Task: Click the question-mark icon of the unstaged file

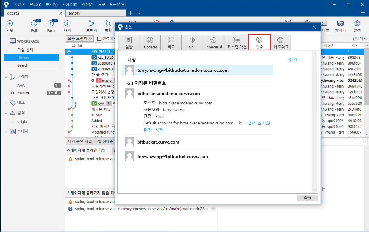Action: (x=70, y=209)
